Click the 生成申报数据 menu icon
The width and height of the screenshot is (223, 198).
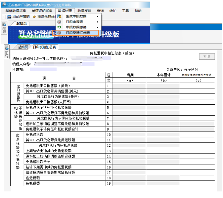(59, 16)
